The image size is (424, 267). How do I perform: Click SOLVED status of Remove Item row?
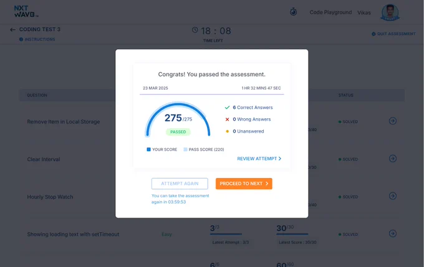(348, 122)
